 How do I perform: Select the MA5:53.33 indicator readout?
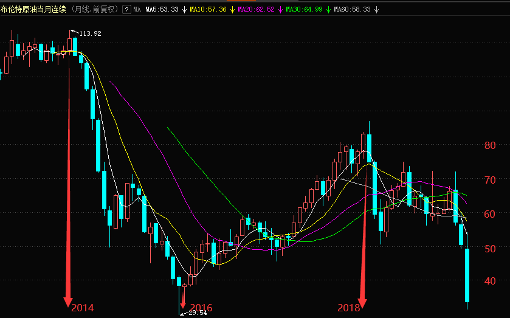162,10
